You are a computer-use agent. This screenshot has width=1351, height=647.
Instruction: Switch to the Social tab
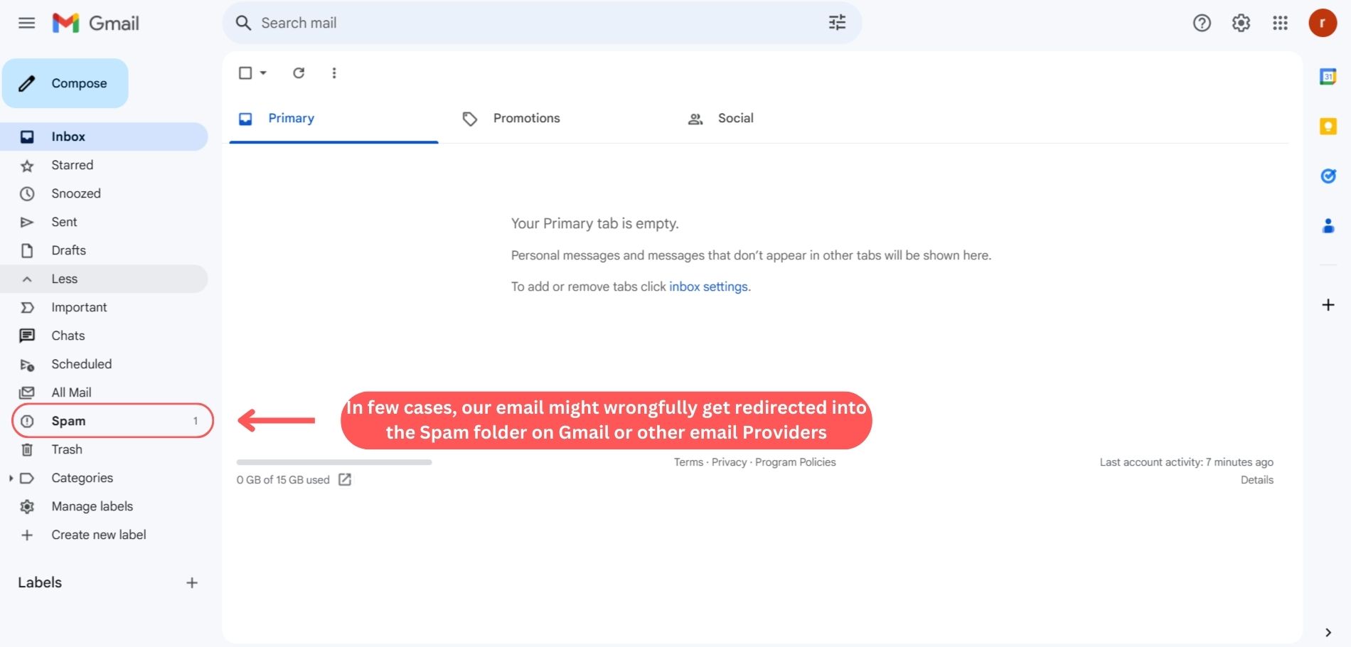point(735,118)
